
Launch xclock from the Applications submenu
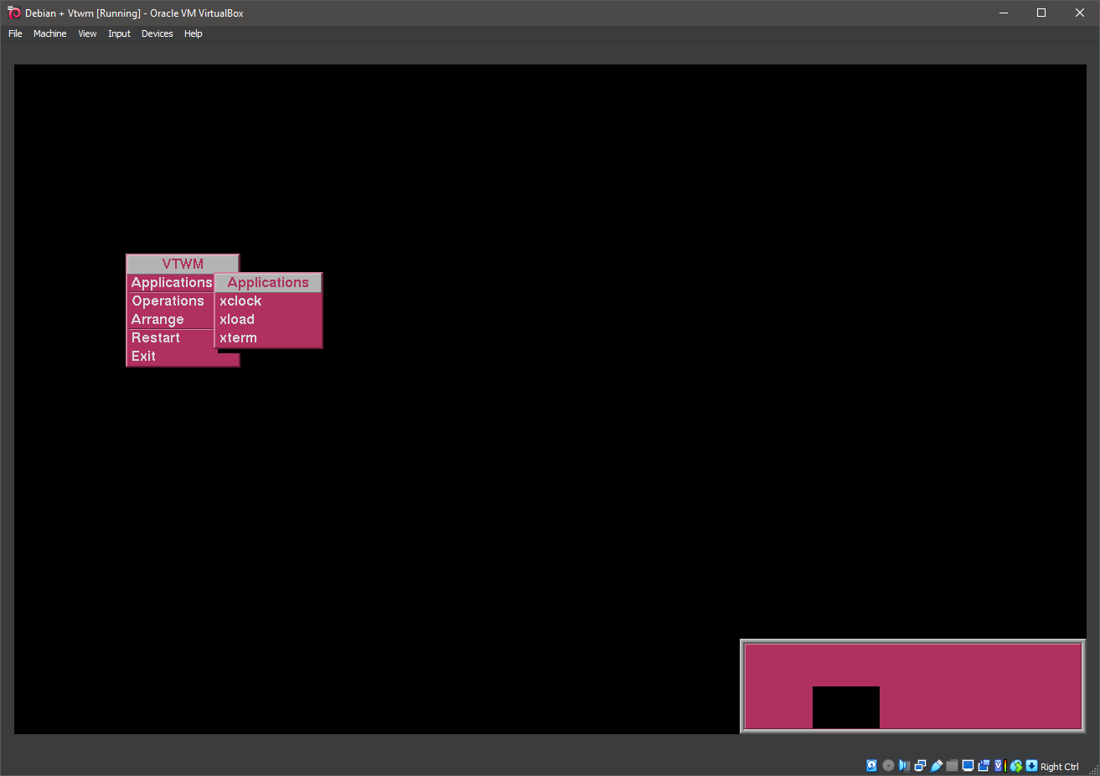pos(240,301)
